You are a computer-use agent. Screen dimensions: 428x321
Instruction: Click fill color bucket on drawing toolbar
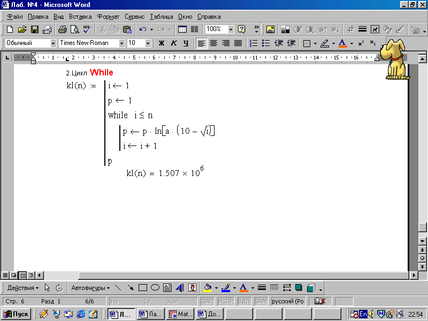pyautogui.click(x=208, y=288)
